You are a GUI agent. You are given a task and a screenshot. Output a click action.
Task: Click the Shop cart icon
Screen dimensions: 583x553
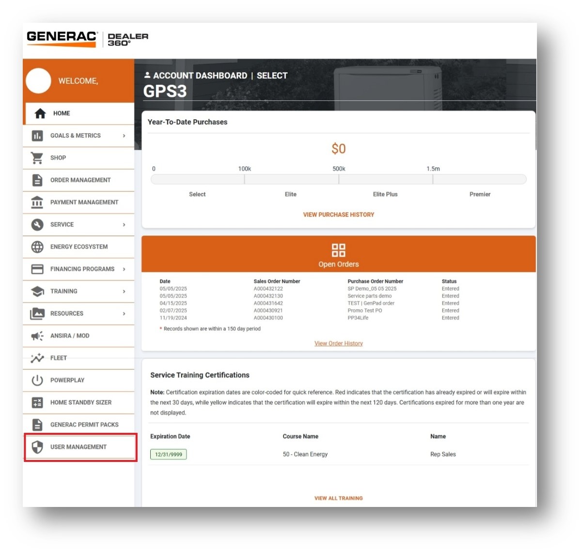pyautogui.click(x=38, y=158)
